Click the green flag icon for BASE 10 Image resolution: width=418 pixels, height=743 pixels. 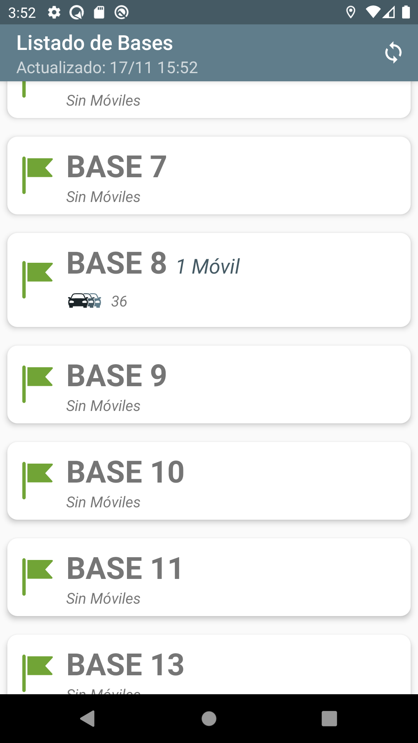coord(38,481)
